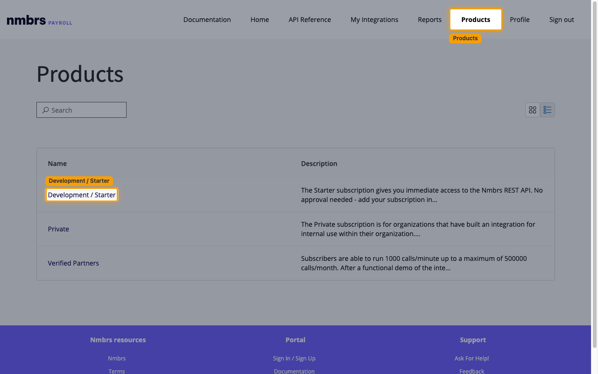Click the product Search field
Image resolution: width=598 pixels, height=374 pixels.
(x=81, y=110)
